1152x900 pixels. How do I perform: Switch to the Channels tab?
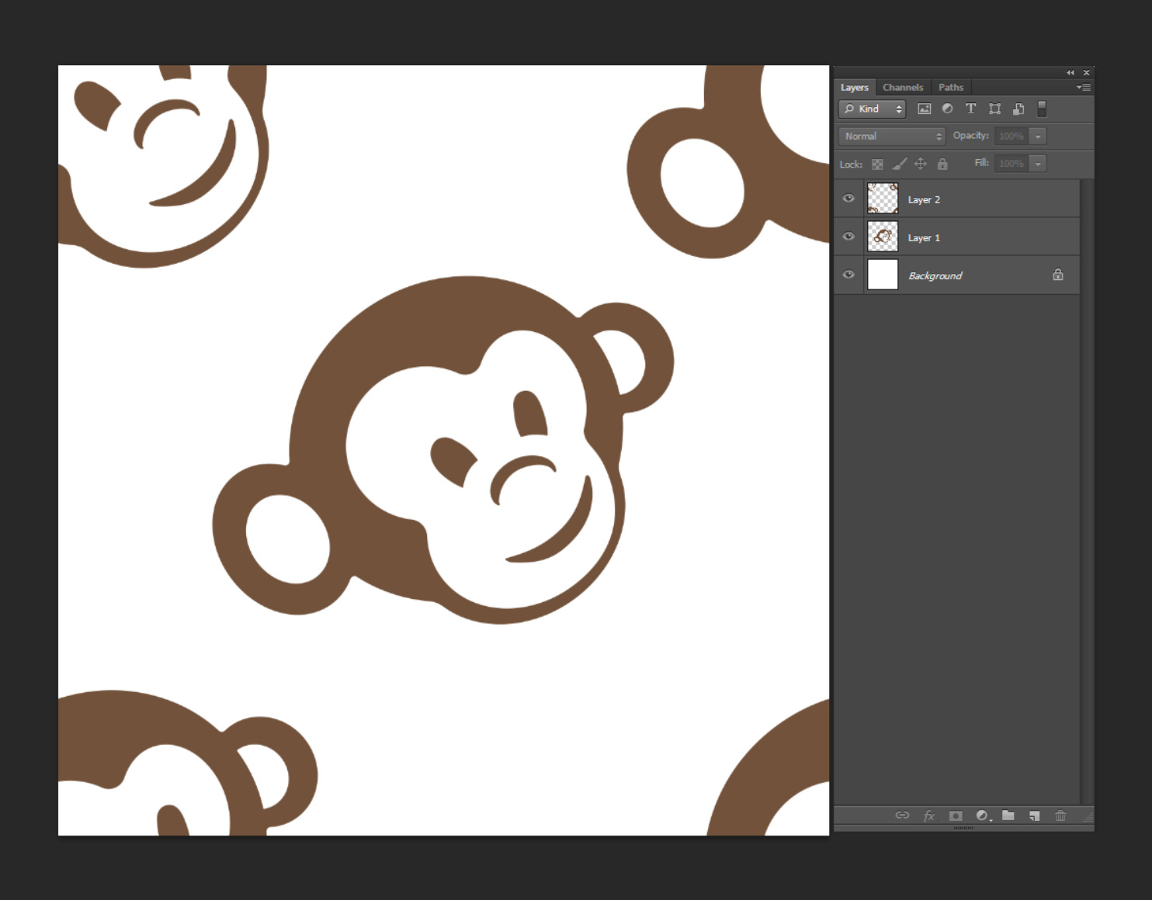pyautogui.click(x=903, y=87)
